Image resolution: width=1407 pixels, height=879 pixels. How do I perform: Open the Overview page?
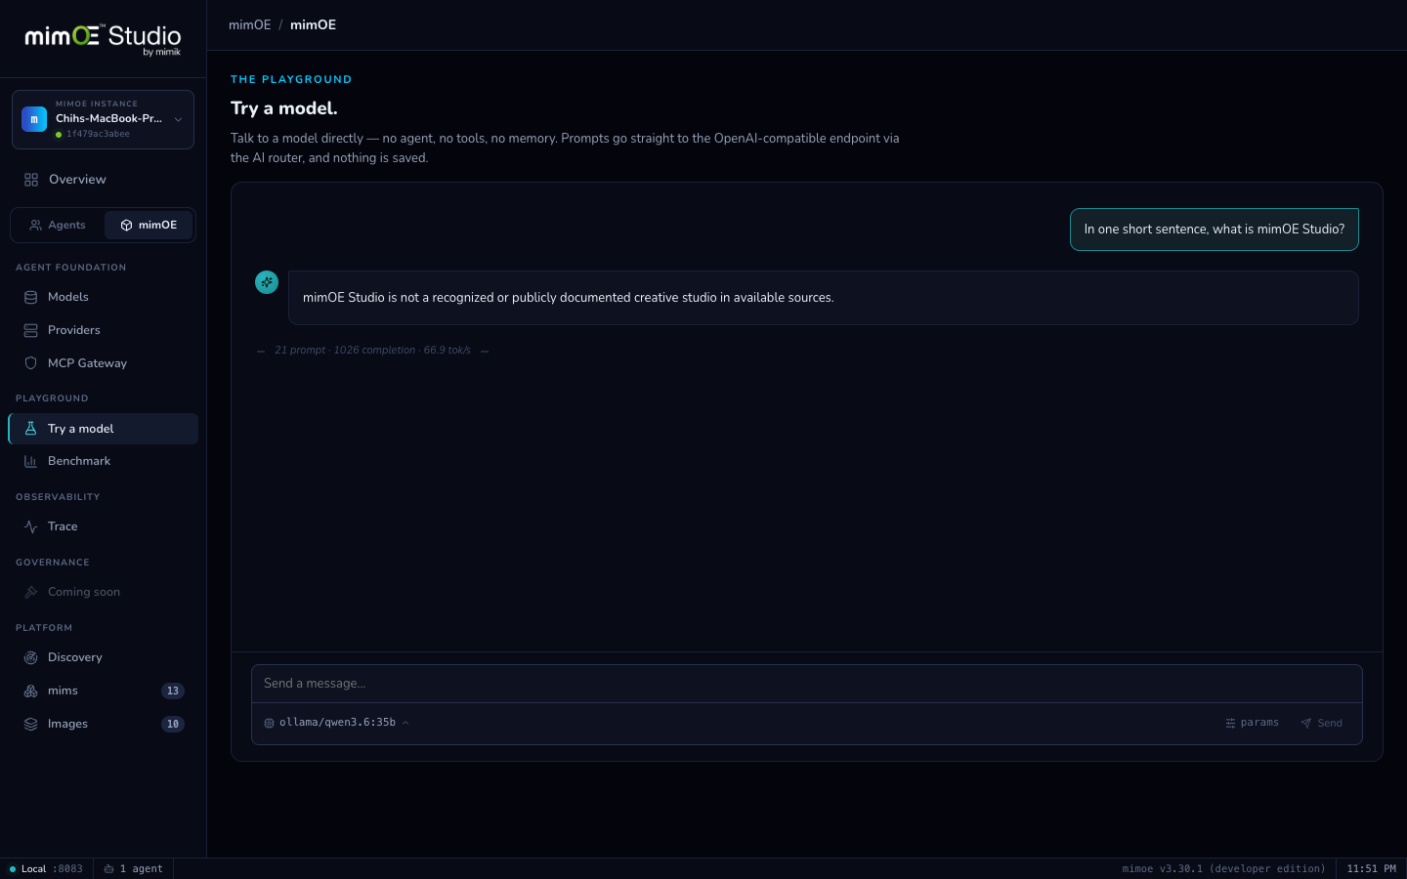pos(103,180)
